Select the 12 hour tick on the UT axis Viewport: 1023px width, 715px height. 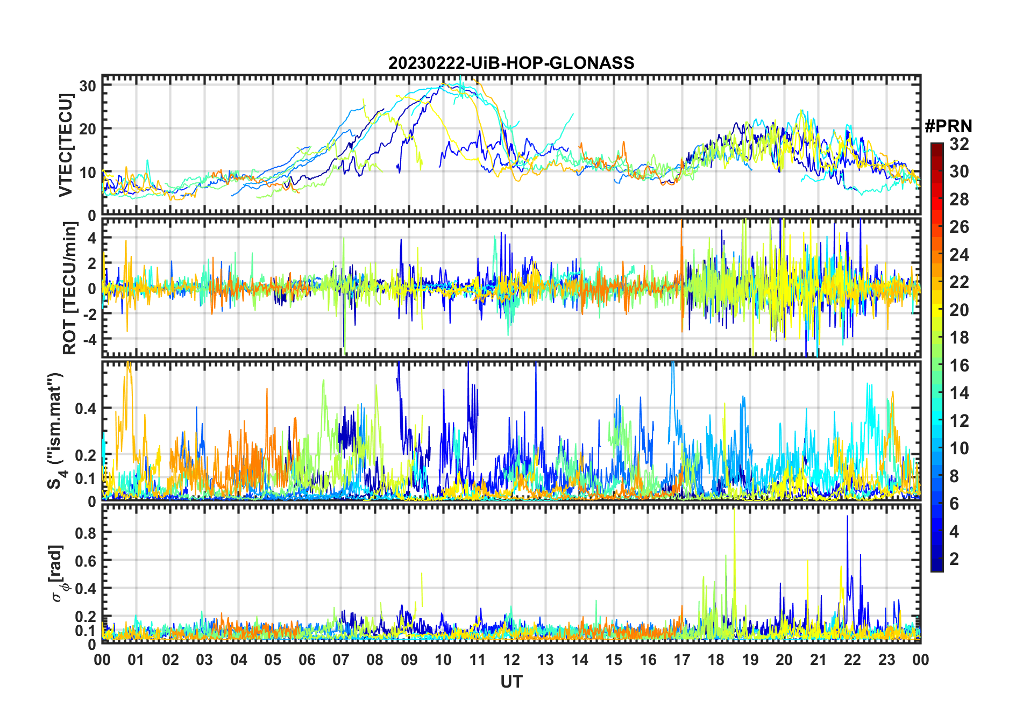point(511,660)
